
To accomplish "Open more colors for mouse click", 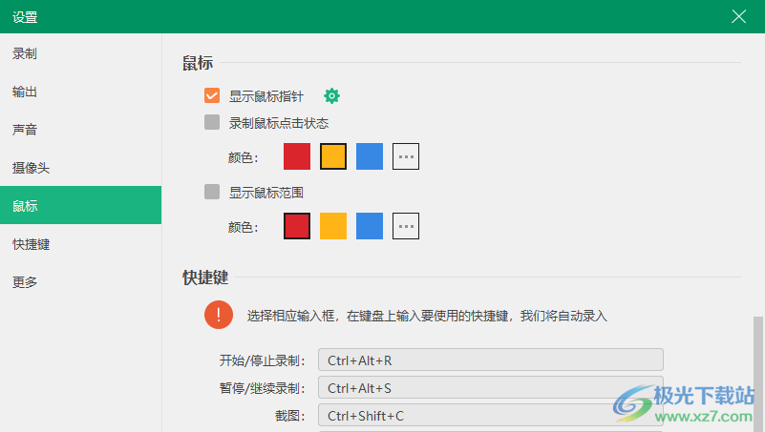I will (x=406, y=156).
